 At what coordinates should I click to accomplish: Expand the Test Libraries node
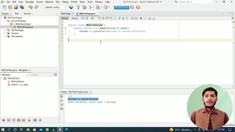pos(5,36)
